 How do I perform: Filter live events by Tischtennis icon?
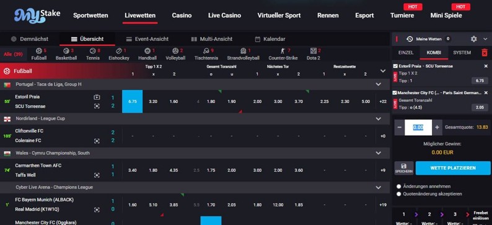[206, 51]
